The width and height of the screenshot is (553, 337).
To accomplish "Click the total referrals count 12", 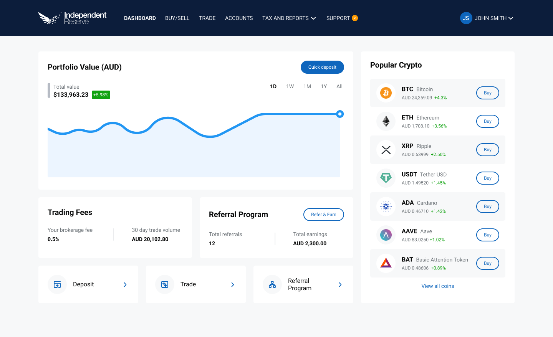I will click(212, 243).
